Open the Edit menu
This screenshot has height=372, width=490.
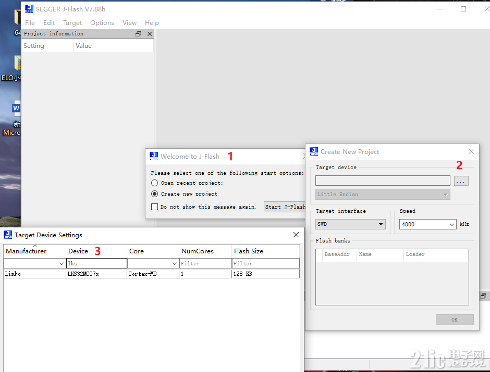coord(49,23)
